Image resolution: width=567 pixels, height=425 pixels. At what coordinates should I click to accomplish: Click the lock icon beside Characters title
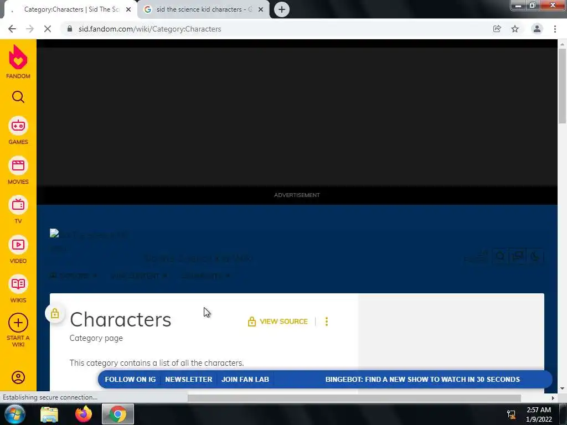click(x=55, y=313)
